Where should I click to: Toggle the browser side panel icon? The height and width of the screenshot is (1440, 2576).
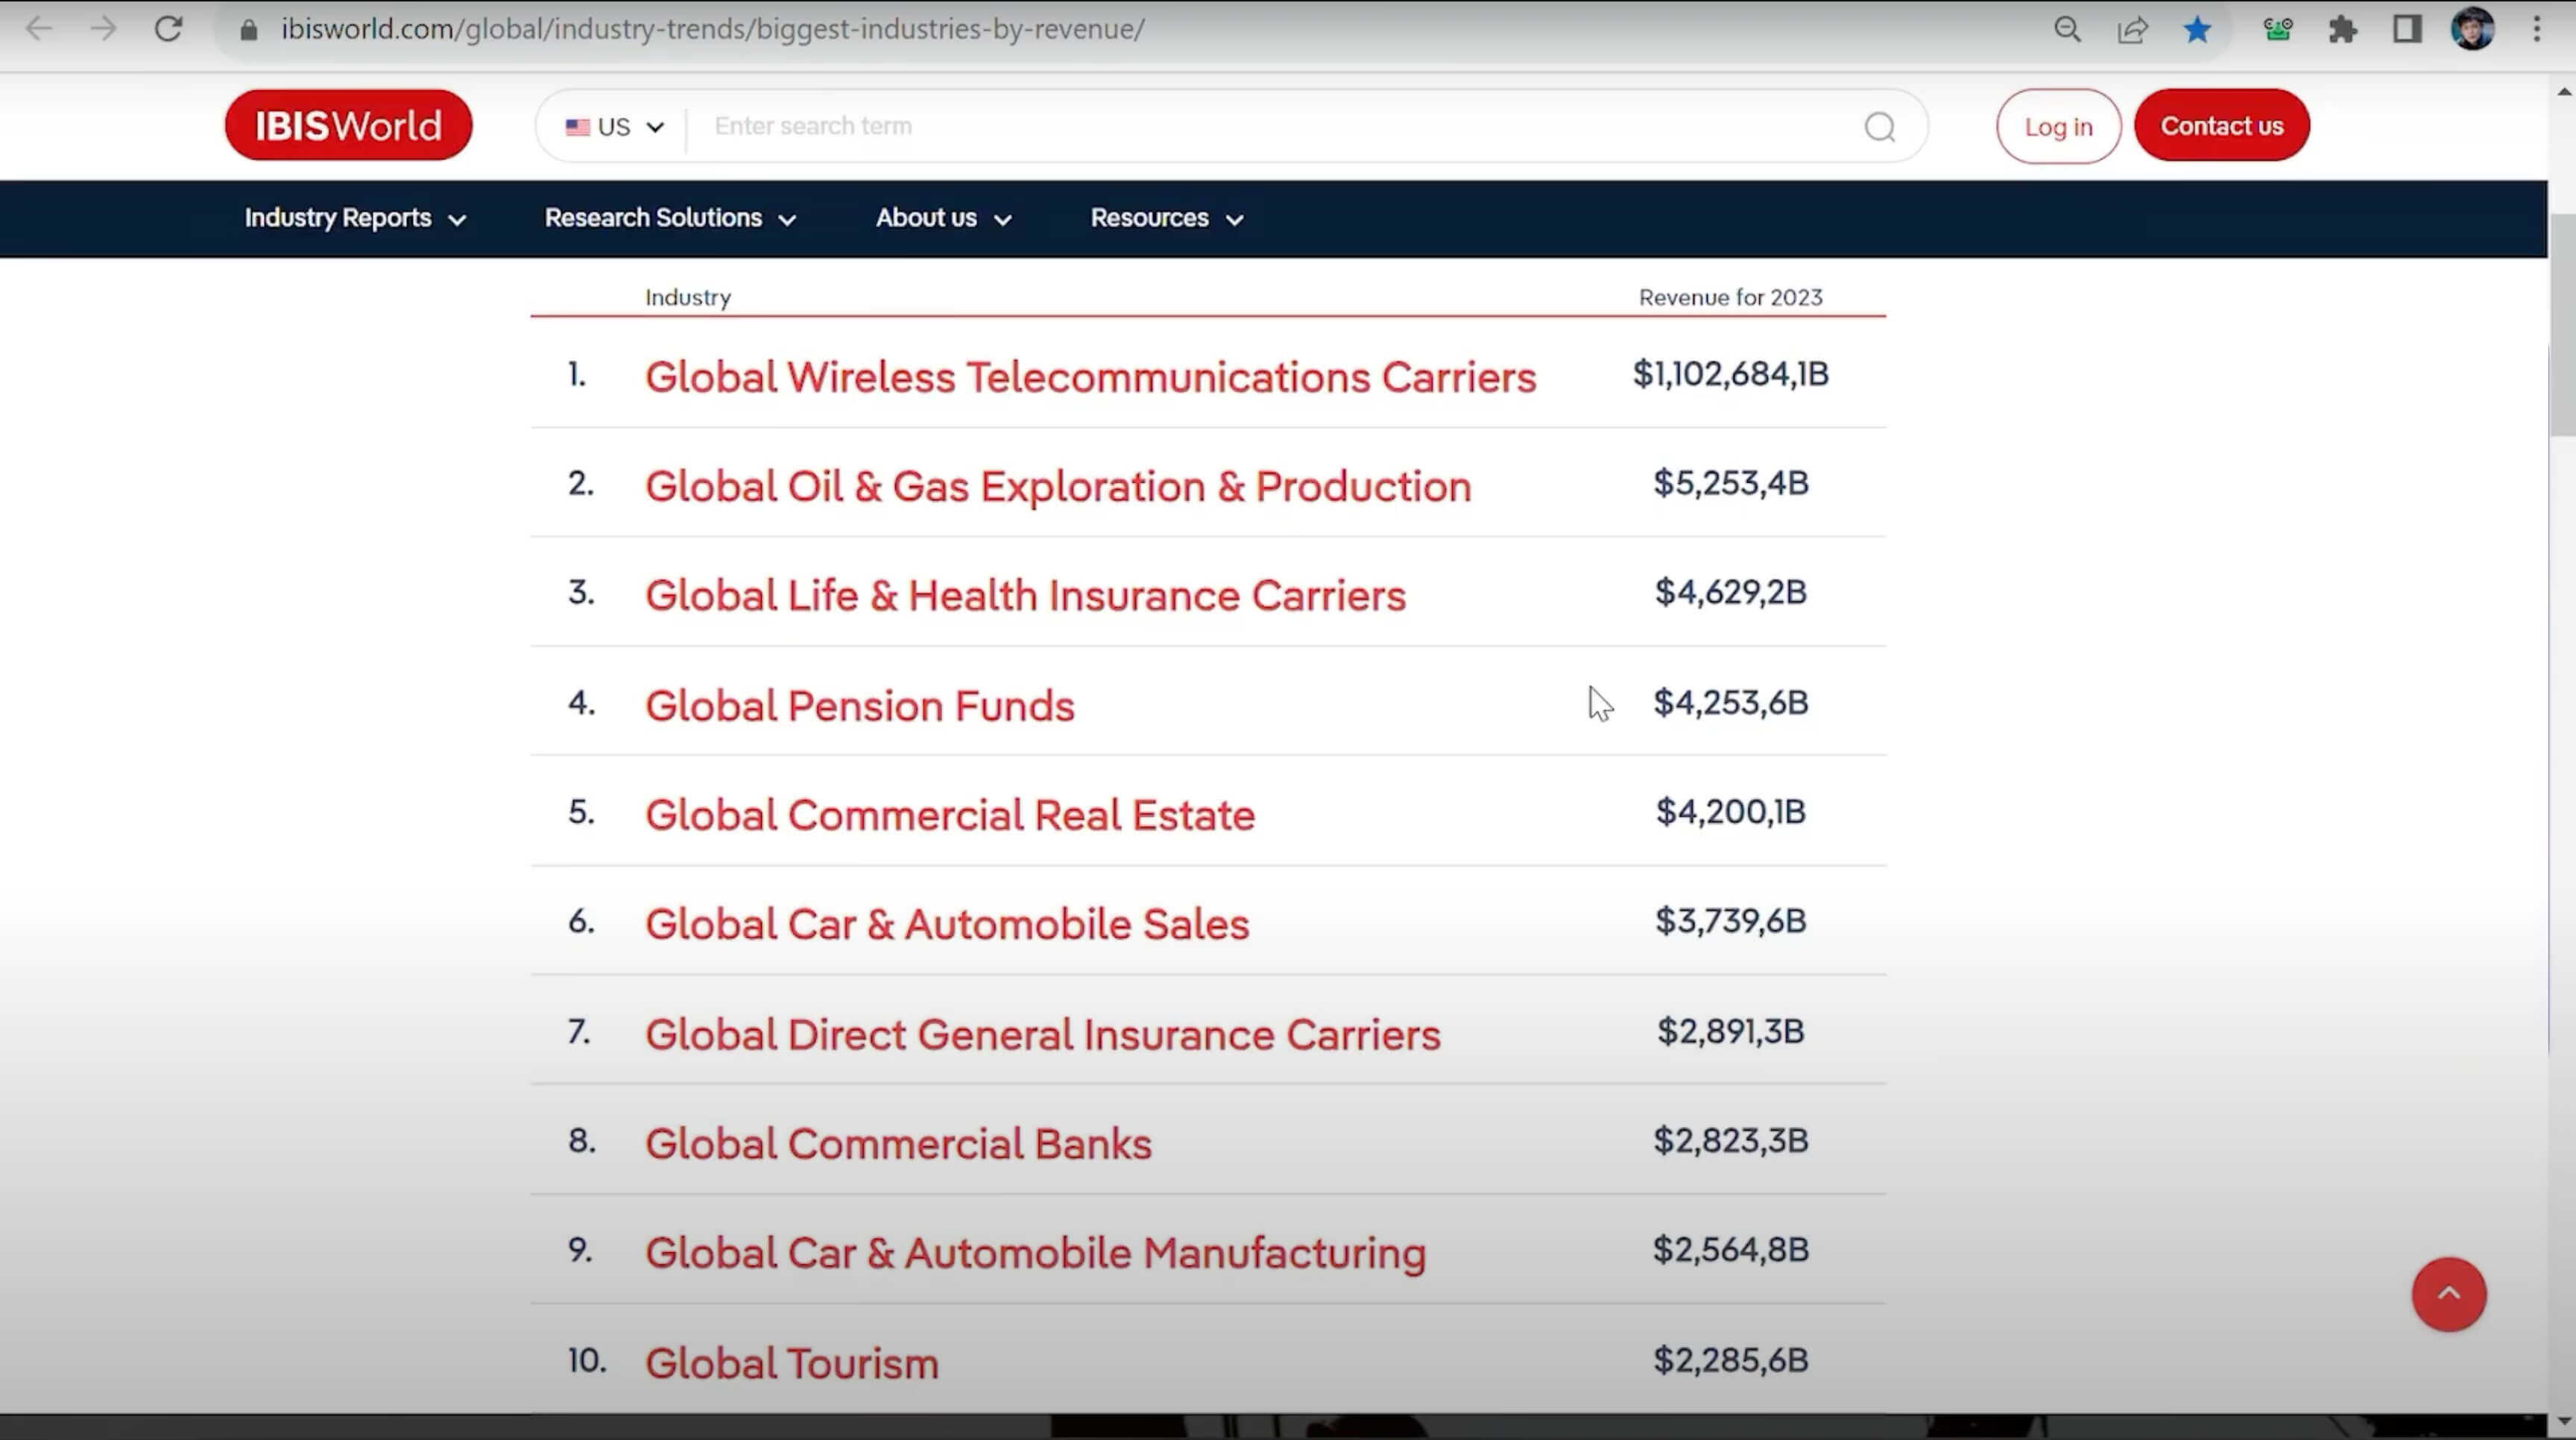pos(2407,29)
